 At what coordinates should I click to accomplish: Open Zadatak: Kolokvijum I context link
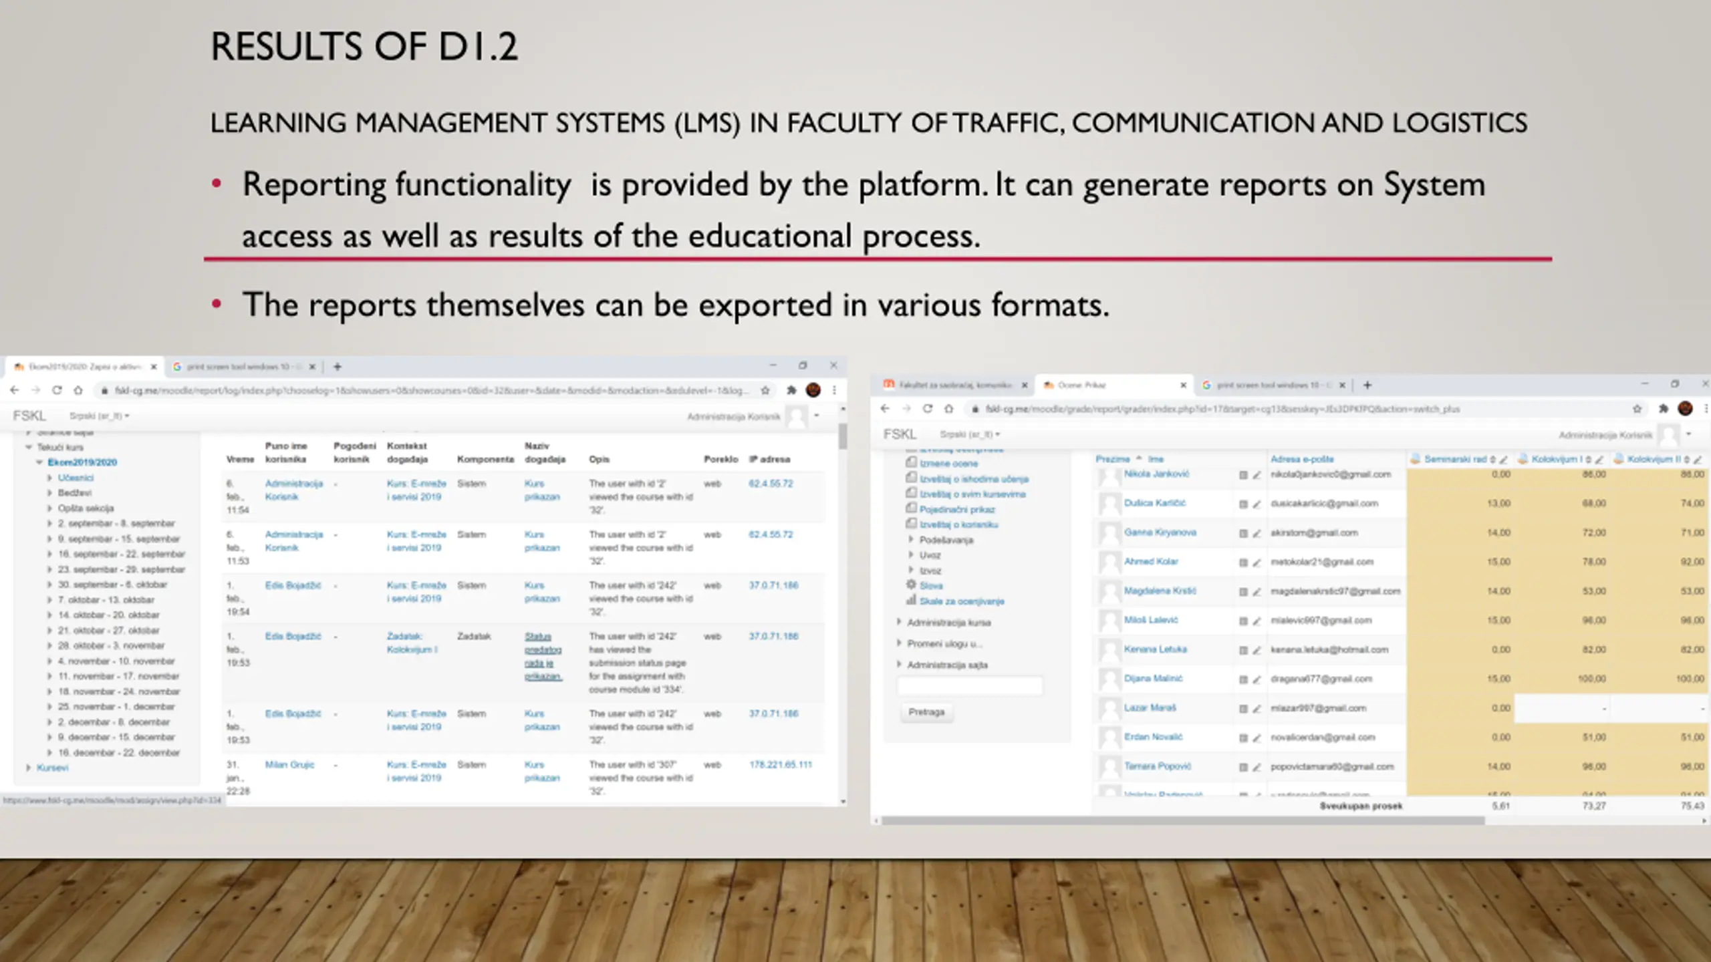click(412, 643)
